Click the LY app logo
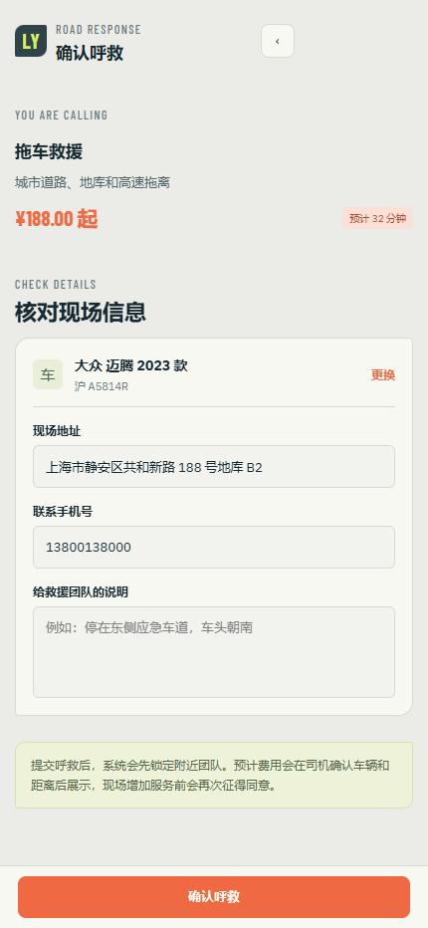428x928 pixels. 31,41
